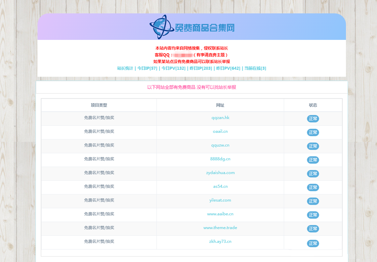Open the qqzan.hk website link

[x=220, y=118]
